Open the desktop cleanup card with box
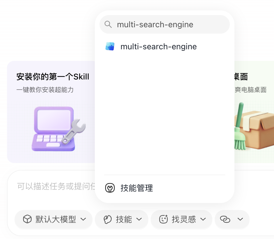Viewport: 274px width, 239px height. 254,112
